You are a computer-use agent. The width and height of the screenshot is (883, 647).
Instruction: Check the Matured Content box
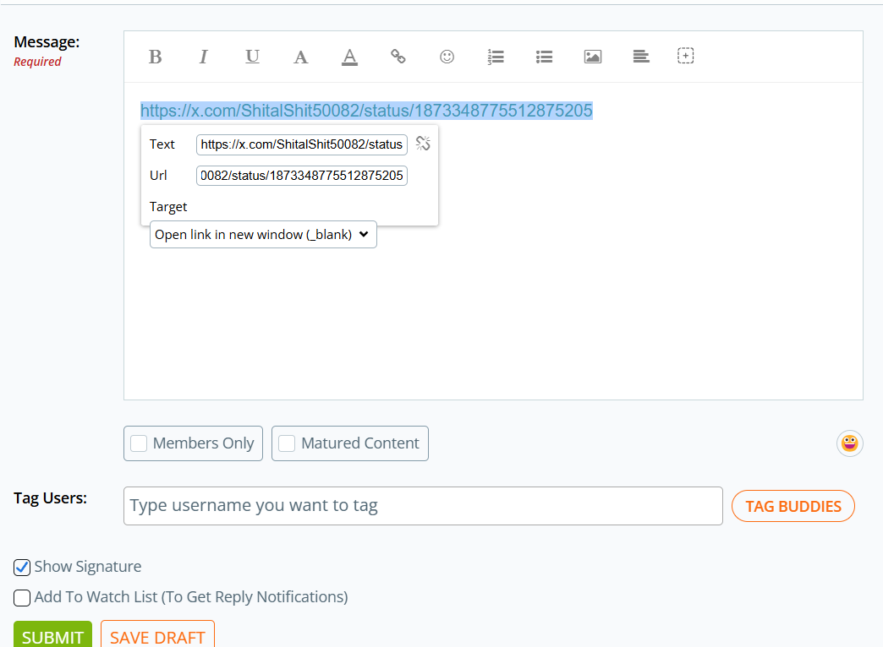[x=287, y=443]
